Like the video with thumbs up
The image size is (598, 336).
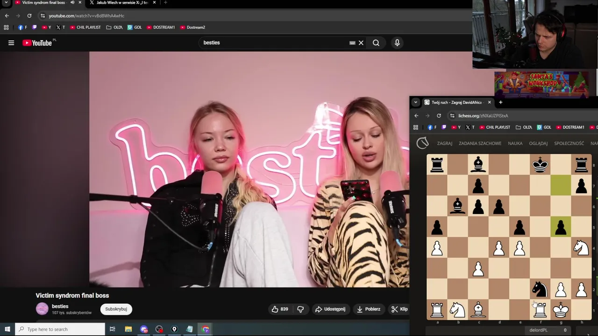tap(280, 309)
